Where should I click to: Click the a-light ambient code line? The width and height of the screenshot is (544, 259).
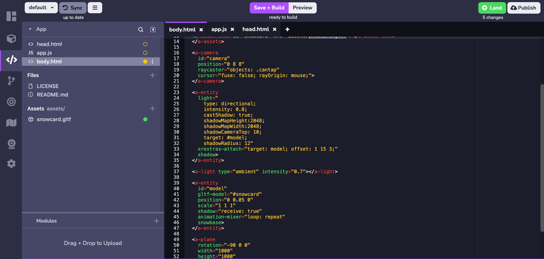pyautogui.click(x=265, y=171)
